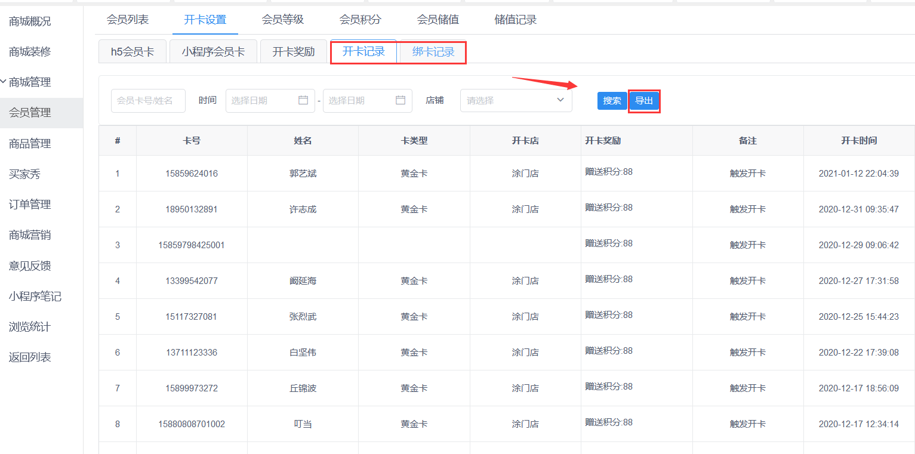Open 买家秀 in the sidebar
The width and height of the screenshot is (915, 454).
coord(25,174)
